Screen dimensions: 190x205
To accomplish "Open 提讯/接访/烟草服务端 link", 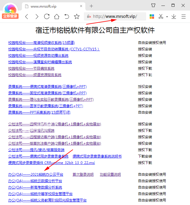I will 36,150.
